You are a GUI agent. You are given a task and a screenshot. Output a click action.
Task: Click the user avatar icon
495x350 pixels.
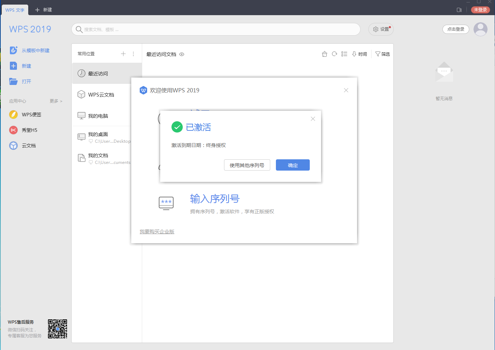pos(481,29)
